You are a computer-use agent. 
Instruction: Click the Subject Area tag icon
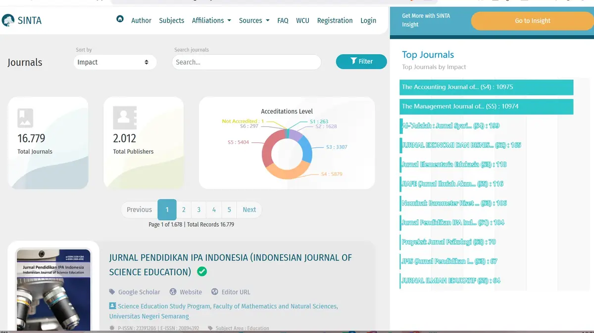pyautogui.click(x=210, y=328)
